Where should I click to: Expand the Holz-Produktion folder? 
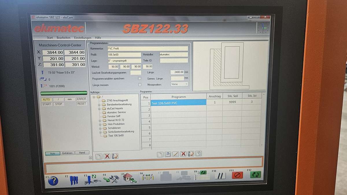click(x=99, y=124)
